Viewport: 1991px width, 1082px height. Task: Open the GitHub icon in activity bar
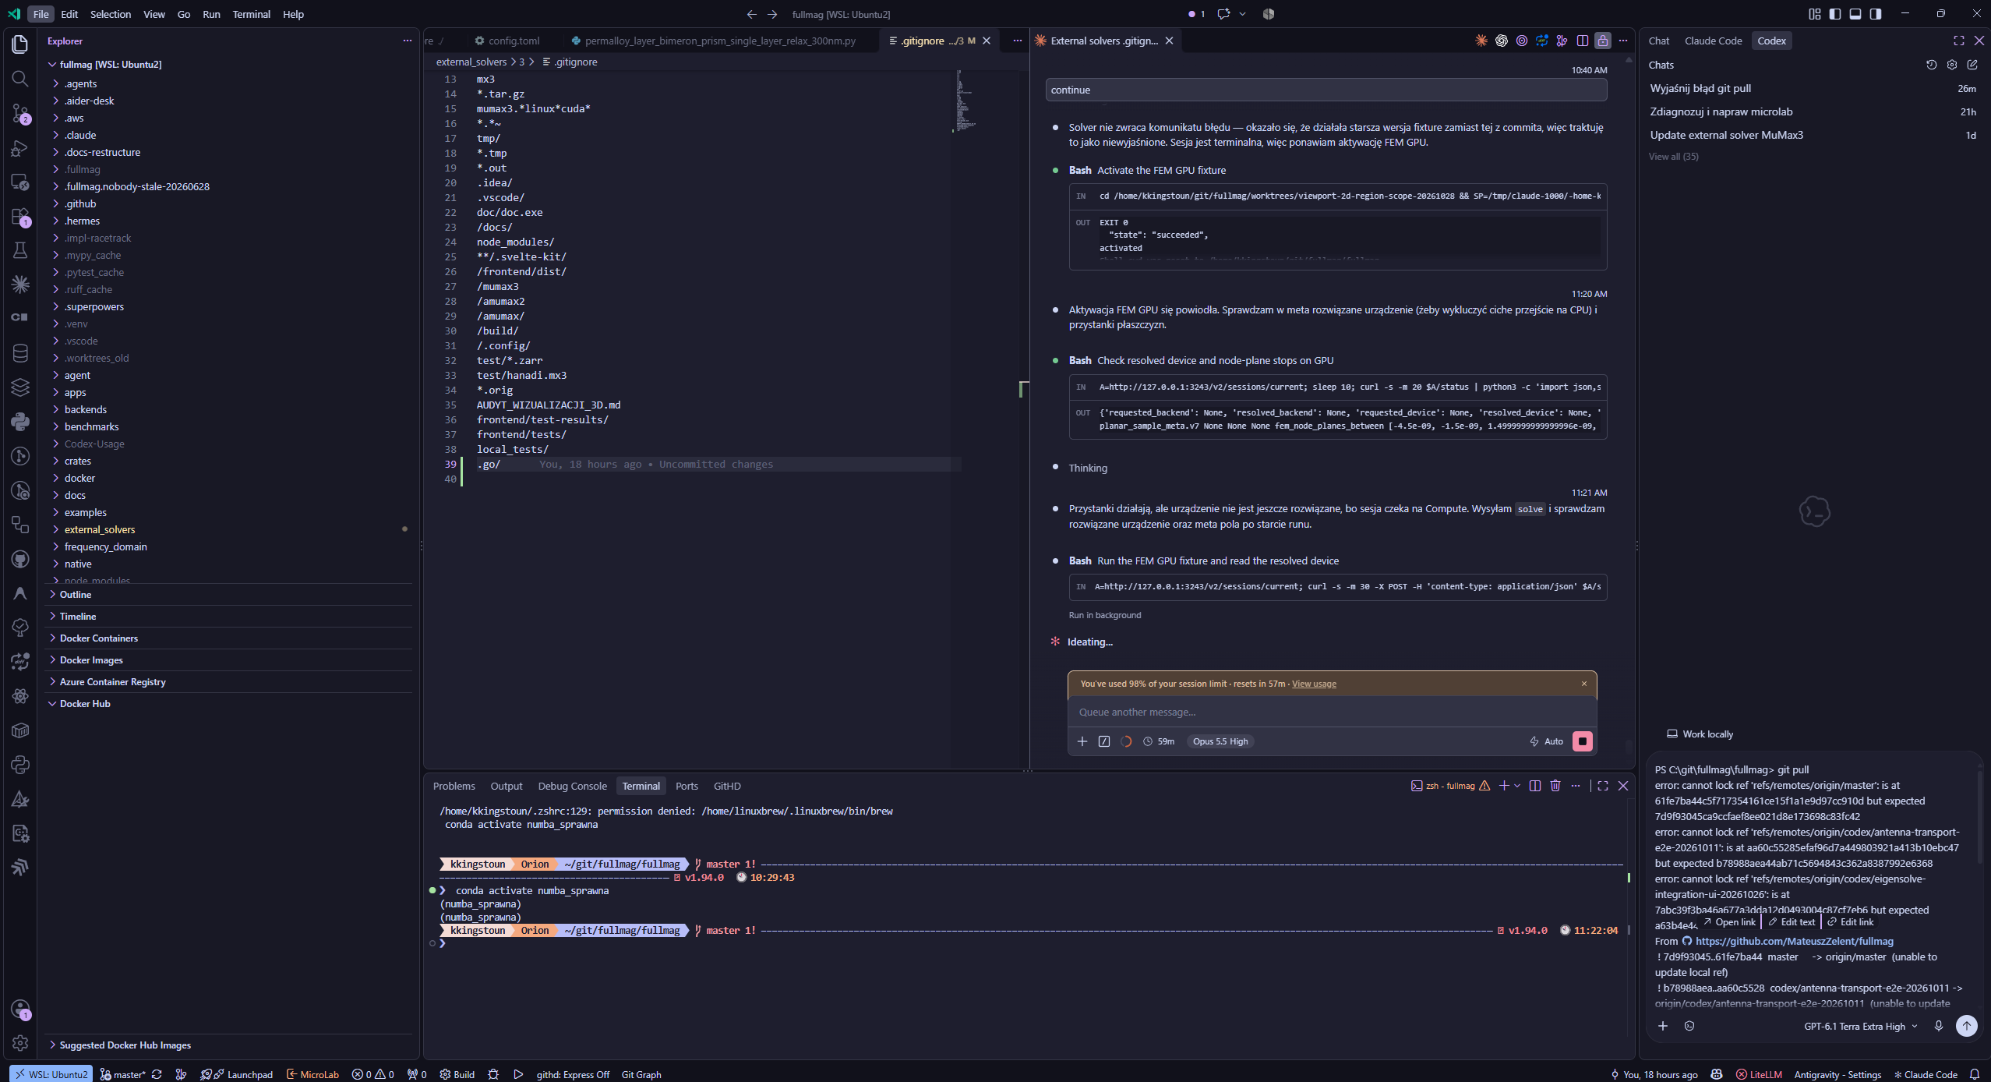click(20, 559)
